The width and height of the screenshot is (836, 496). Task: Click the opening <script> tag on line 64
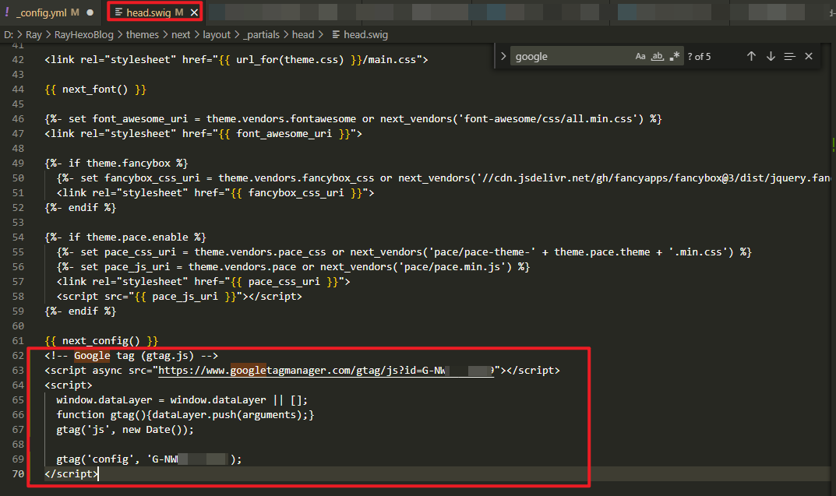pyautogui.click(x=69, y=385)
